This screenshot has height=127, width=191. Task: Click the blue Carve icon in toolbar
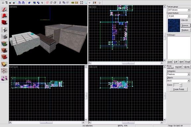pos(30,3)
